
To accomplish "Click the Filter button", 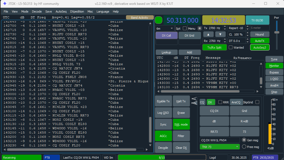I will click(181, 136).
